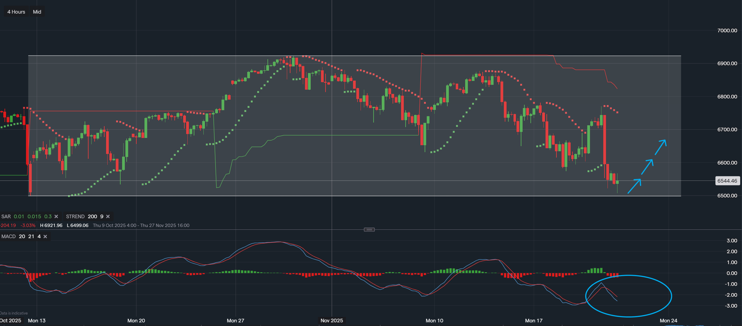
Task: Edit the MACD signal length 4
Action: [x=39, y=237]
